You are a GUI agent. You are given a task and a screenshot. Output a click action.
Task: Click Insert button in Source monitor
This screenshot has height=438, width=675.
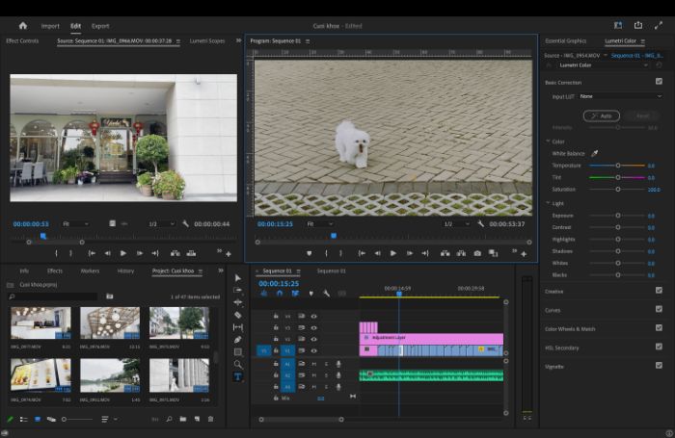[175, 253]
